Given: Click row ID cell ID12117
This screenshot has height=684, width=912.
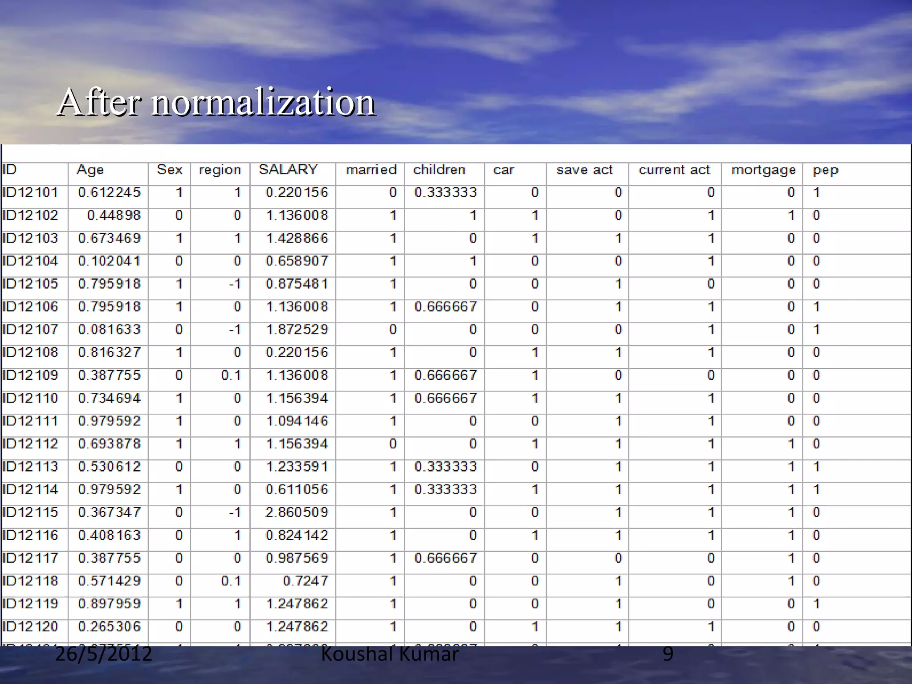Looking at the screenshot, I should tap(30, 558).
